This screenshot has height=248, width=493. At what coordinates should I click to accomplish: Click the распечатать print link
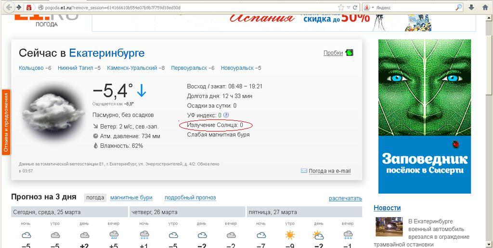click(x=345, y=198)
